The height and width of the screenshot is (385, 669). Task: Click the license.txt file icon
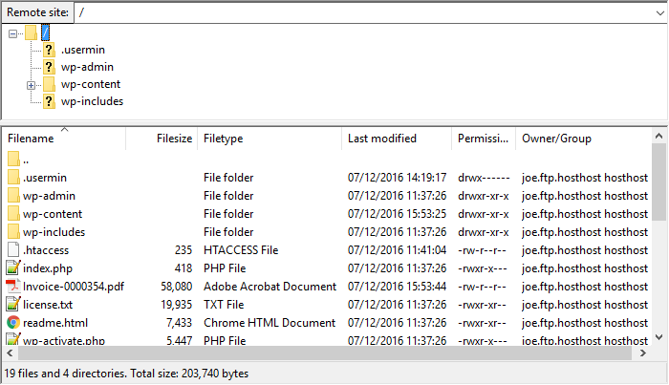click(x=13, y=305)
